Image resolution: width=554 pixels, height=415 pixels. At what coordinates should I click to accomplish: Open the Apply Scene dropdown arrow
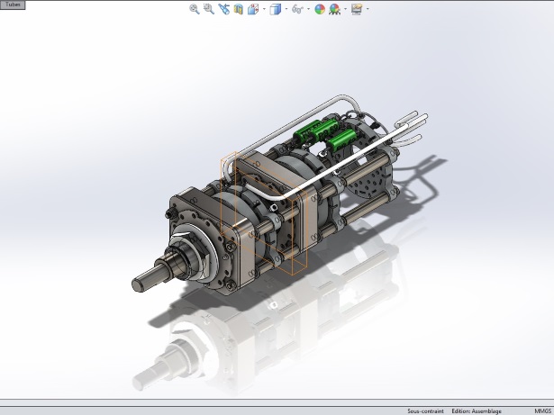345,10
